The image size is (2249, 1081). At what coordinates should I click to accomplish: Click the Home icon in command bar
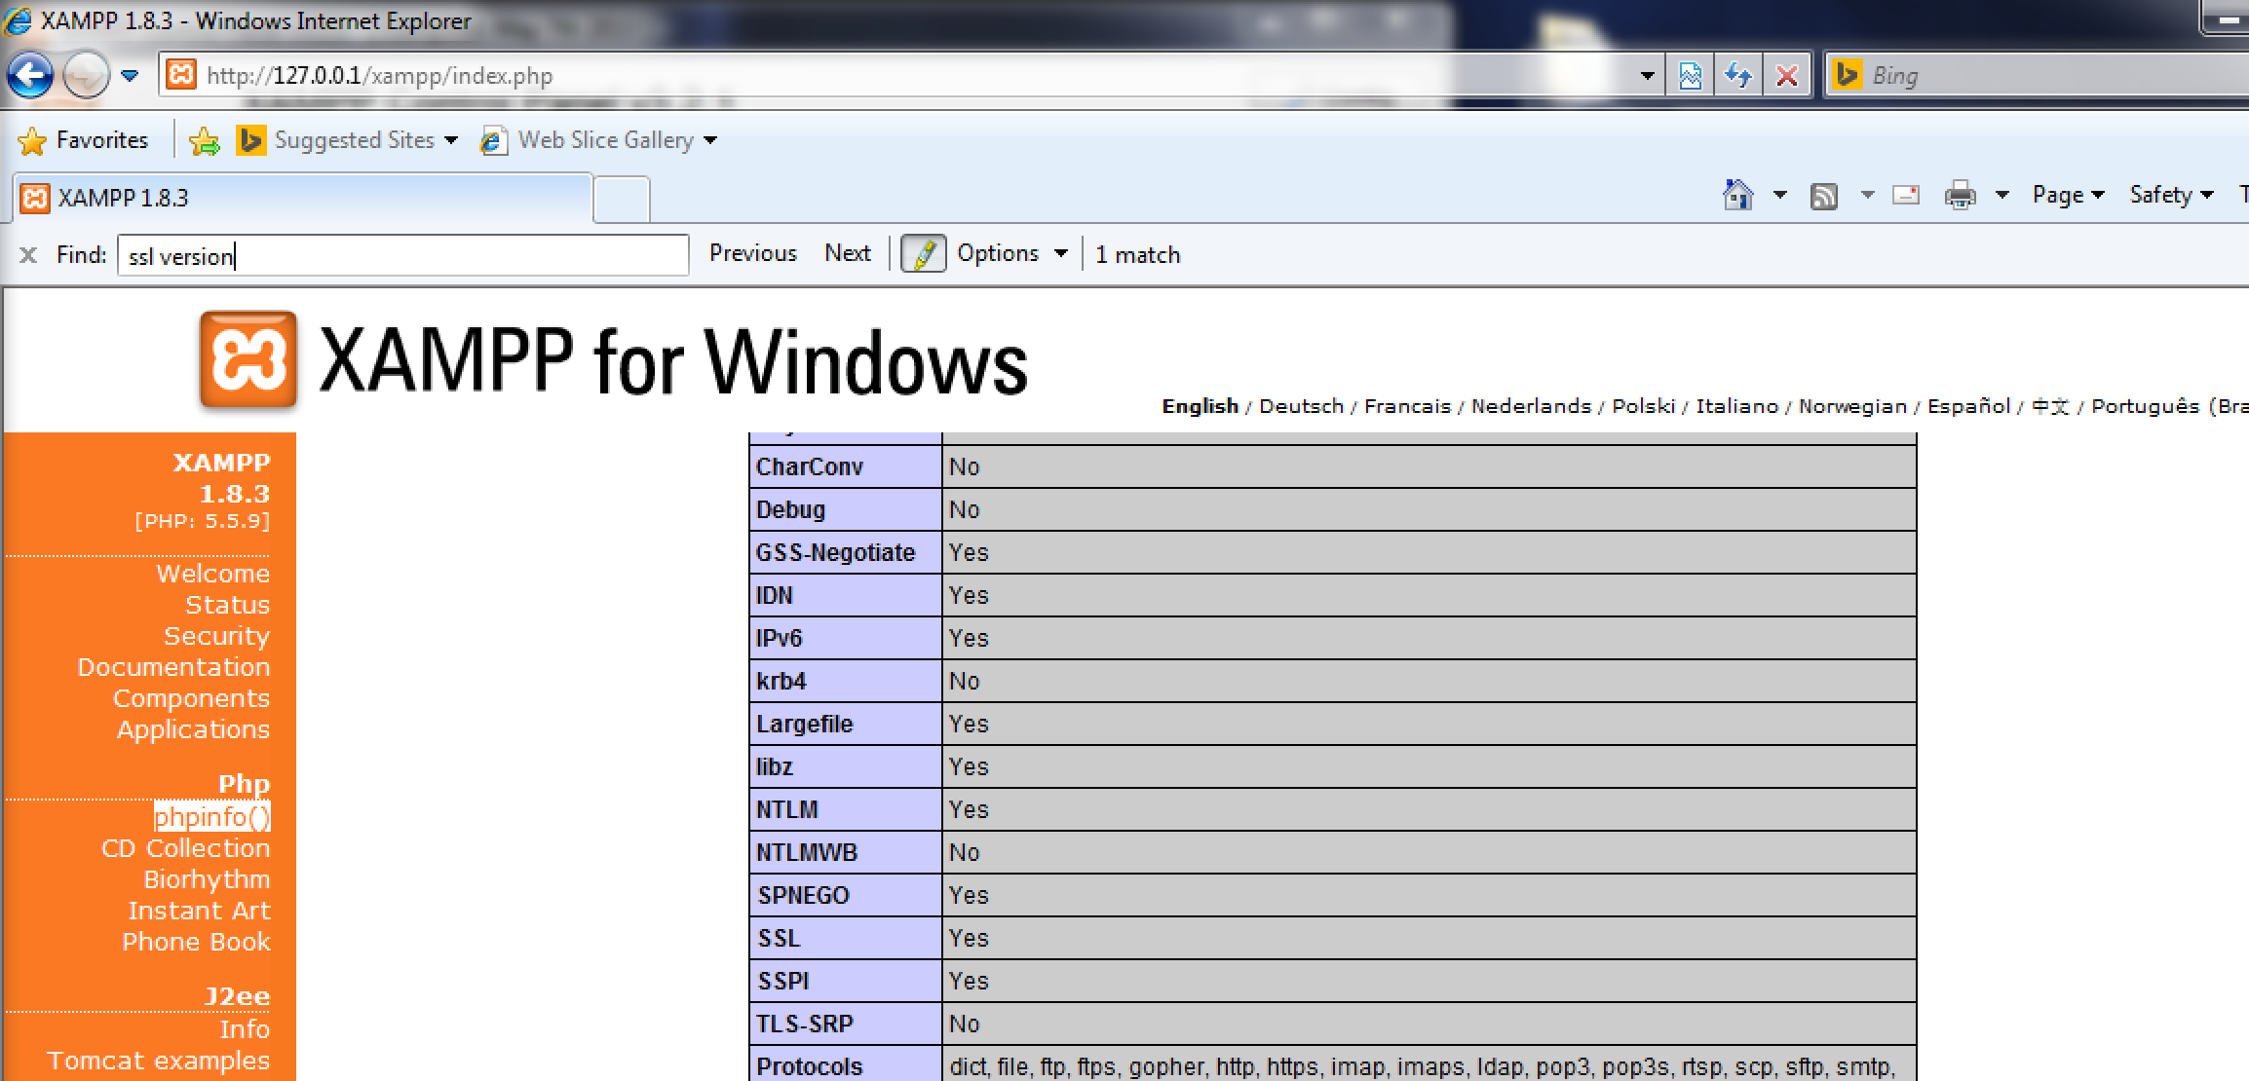point(1737,196)
